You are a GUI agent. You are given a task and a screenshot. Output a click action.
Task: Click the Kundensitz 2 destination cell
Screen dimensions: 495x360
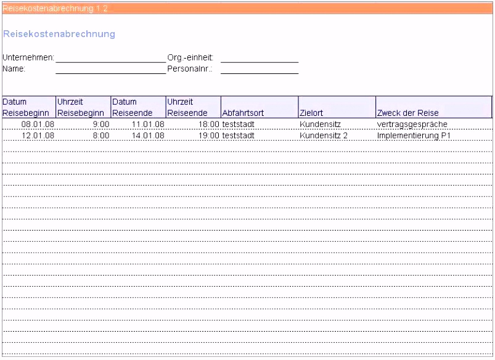point(337,136)
